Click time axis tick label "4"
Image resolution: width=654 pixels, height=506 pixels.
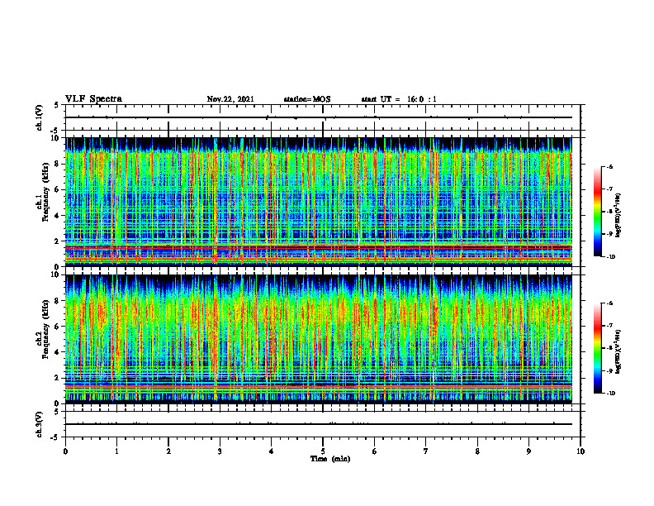(272, 451)
